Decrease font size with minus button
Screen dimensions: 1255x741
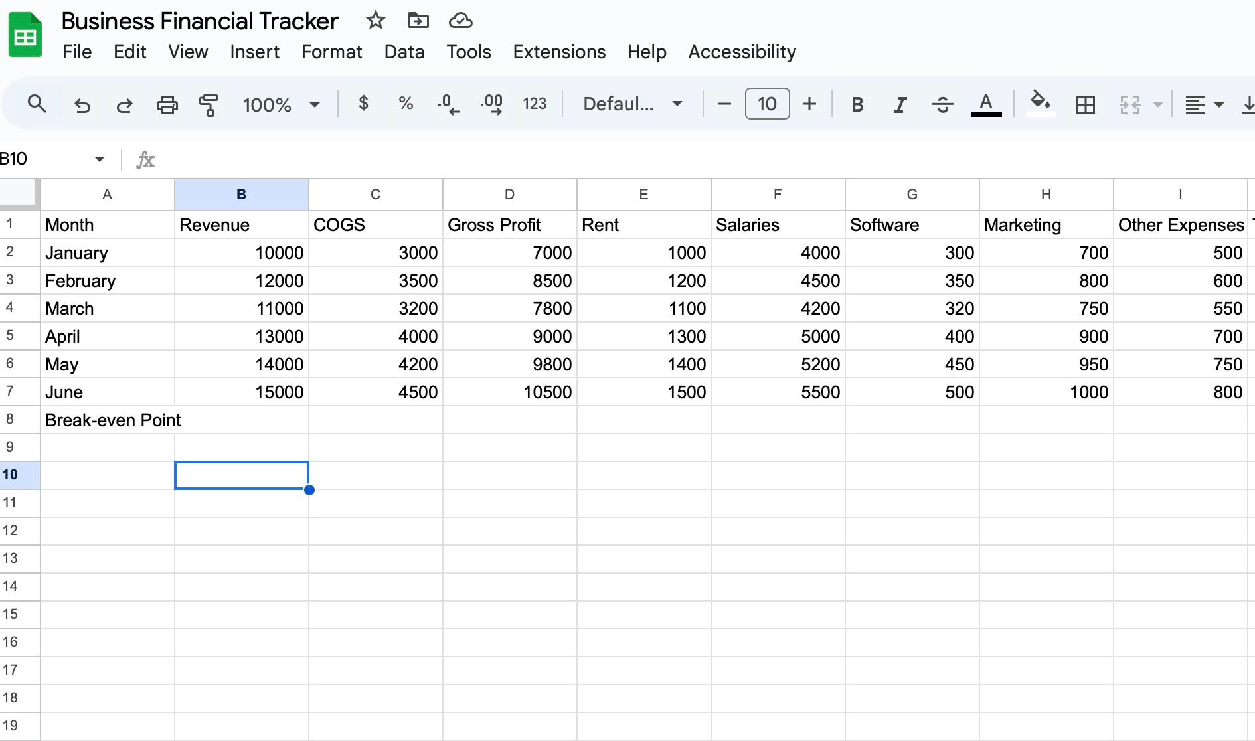click(724, 104)
